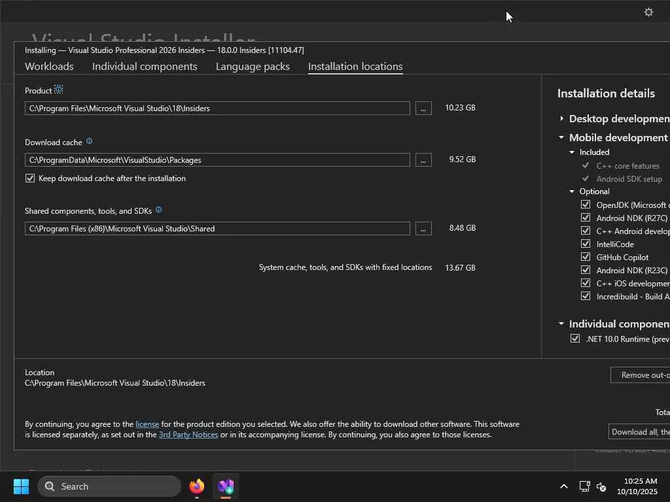Toggle the GitHub Copilot checkbox
Screen dimensions: 670x502
point(586,256)
